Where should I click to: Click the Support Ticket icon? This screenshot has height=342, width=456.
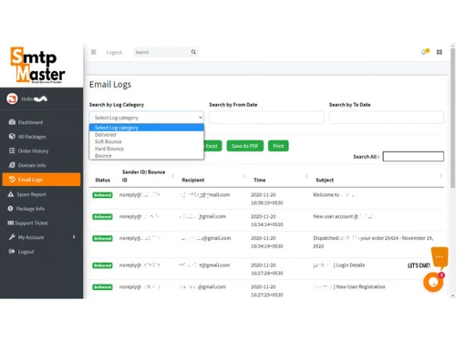pos(11,223)
